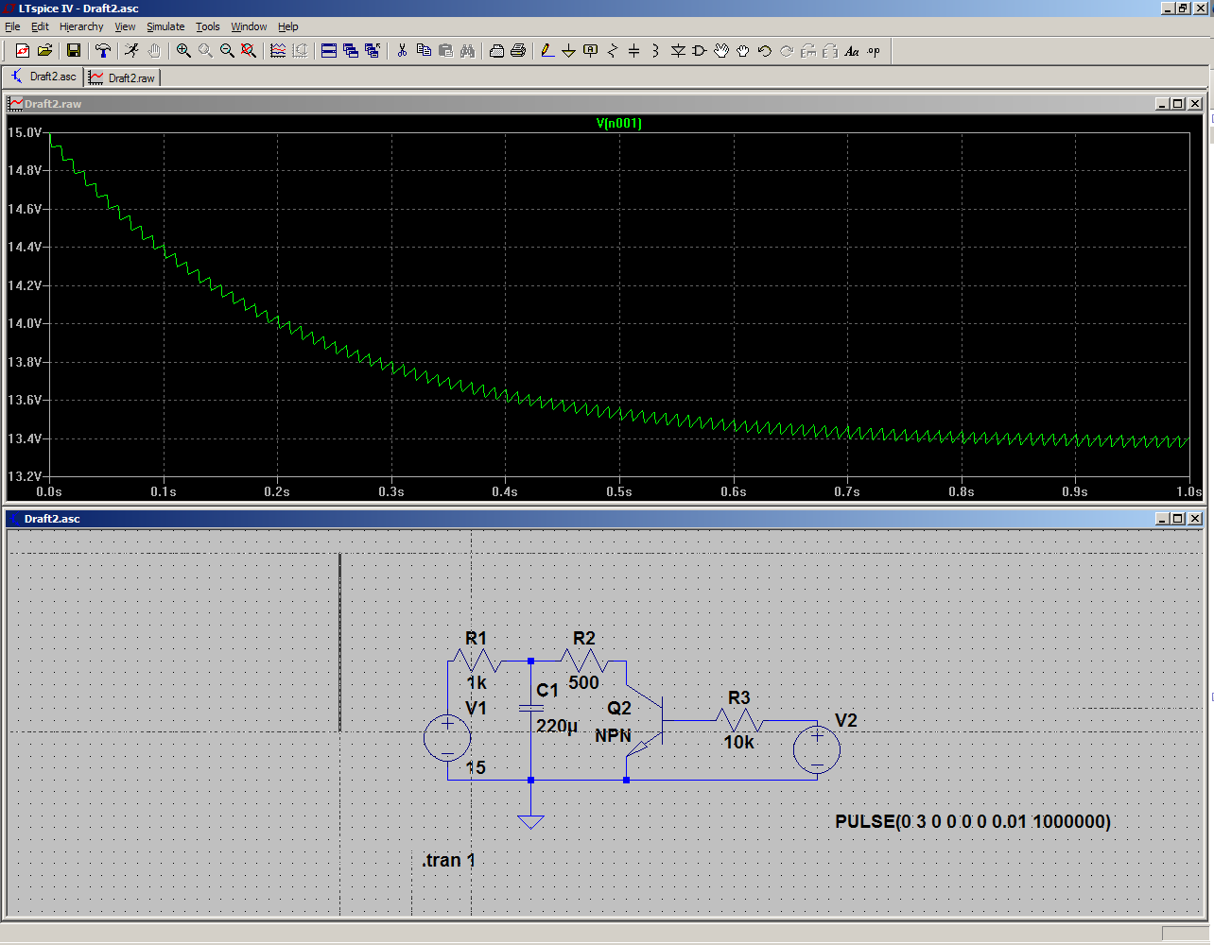Open the Hierarchy menu

pyautogui.click(x=81, y=26)
